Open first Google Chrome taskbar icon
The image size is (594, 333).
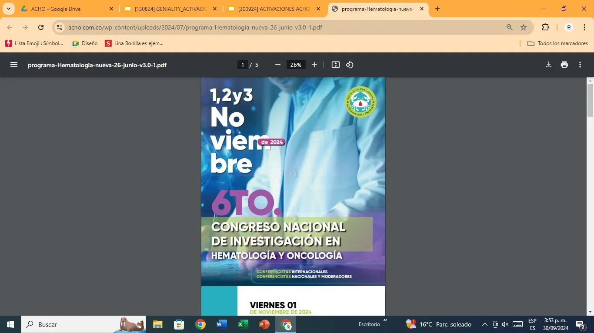pos(200,324)
